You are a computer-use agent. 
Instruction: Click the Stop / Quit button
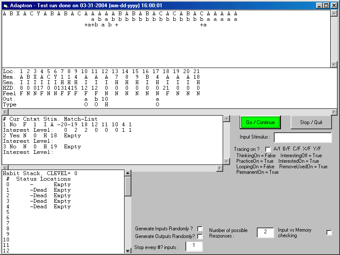pyautogui.click(x=311, y=122)
